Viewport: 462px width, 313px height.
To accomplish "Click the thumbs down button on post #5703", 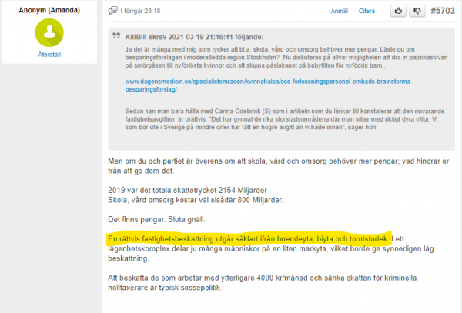I will 417,12.
